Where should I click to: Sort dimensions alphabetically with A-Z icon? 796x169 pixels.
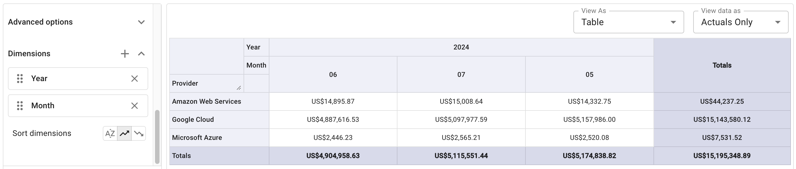[x=110, y=134]
